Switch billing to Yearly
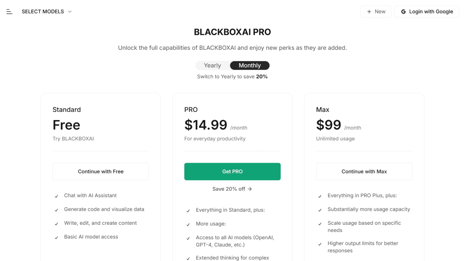465x261 pixels. click(x=212, y=65)
